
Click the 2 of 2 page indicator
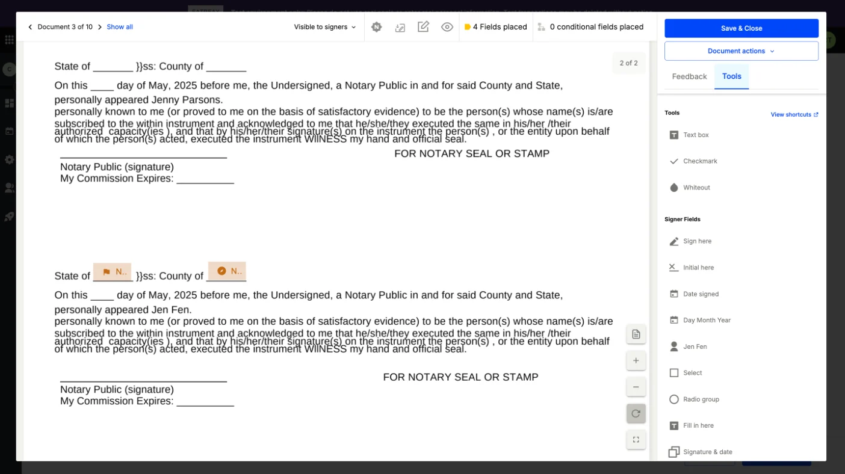point(629,63)
